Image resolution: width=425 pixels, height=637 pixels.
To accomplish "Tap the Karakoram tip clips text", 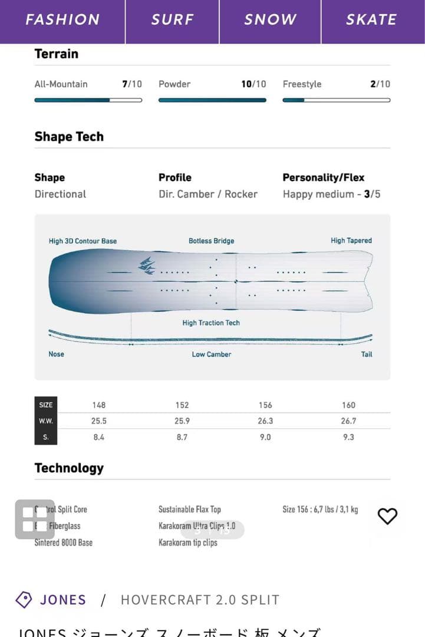I will 188,543.
